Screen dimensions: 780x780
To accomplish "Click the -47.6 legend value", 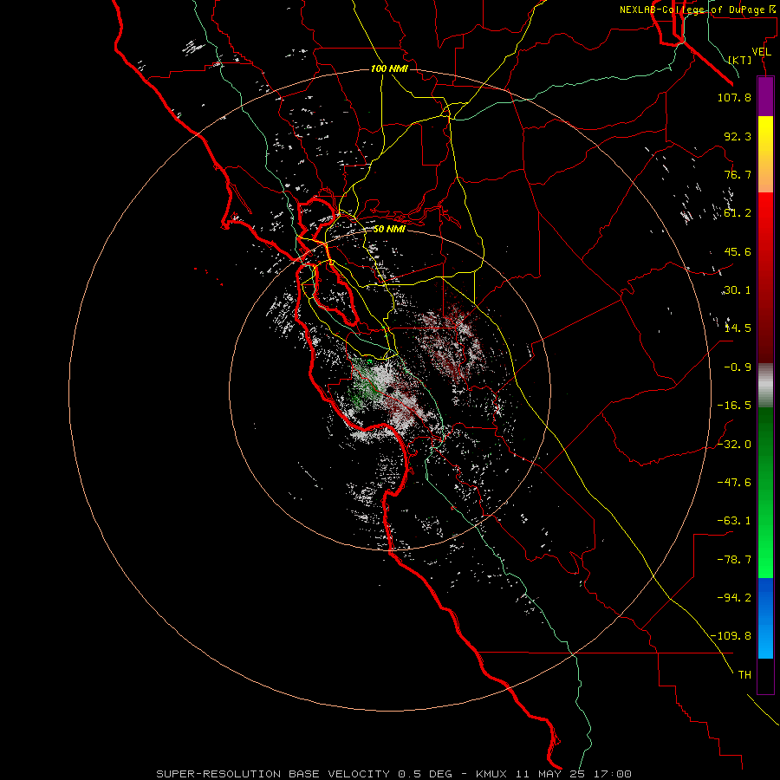I will click(x=734, y=483).
